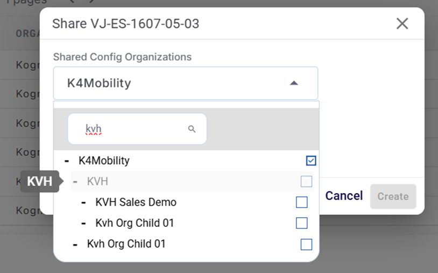Collapse the Shared Config Organizations dropdown arrow

coord(293,83)
